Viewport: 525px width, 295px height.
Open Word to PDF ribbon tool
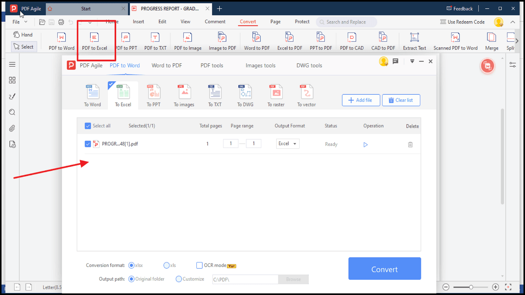point(257,41)
